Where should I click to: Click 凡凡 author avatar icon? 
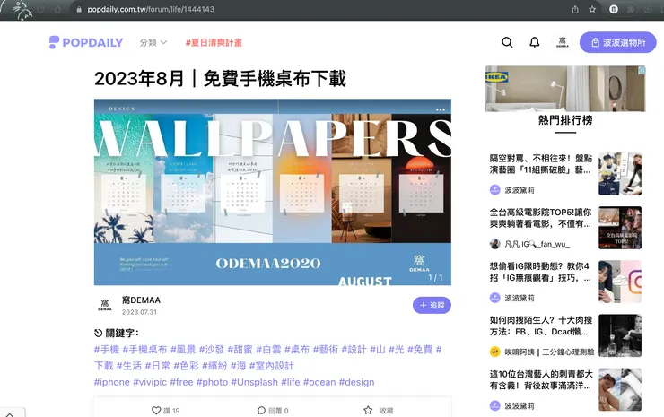[x=495, y=244]
